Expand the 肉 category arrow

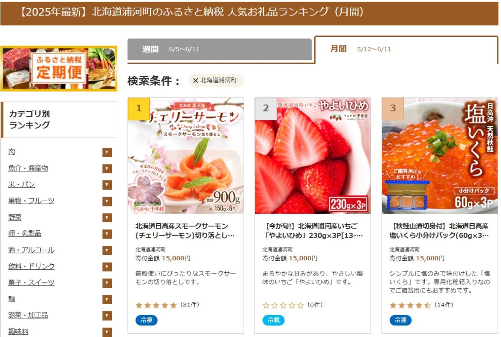click(x=107, y=152)
